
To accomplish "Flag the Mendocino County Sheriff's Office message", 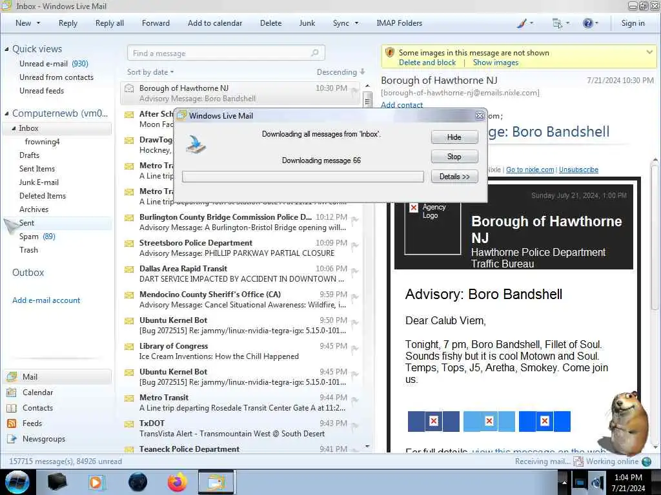I will [354, 296].
